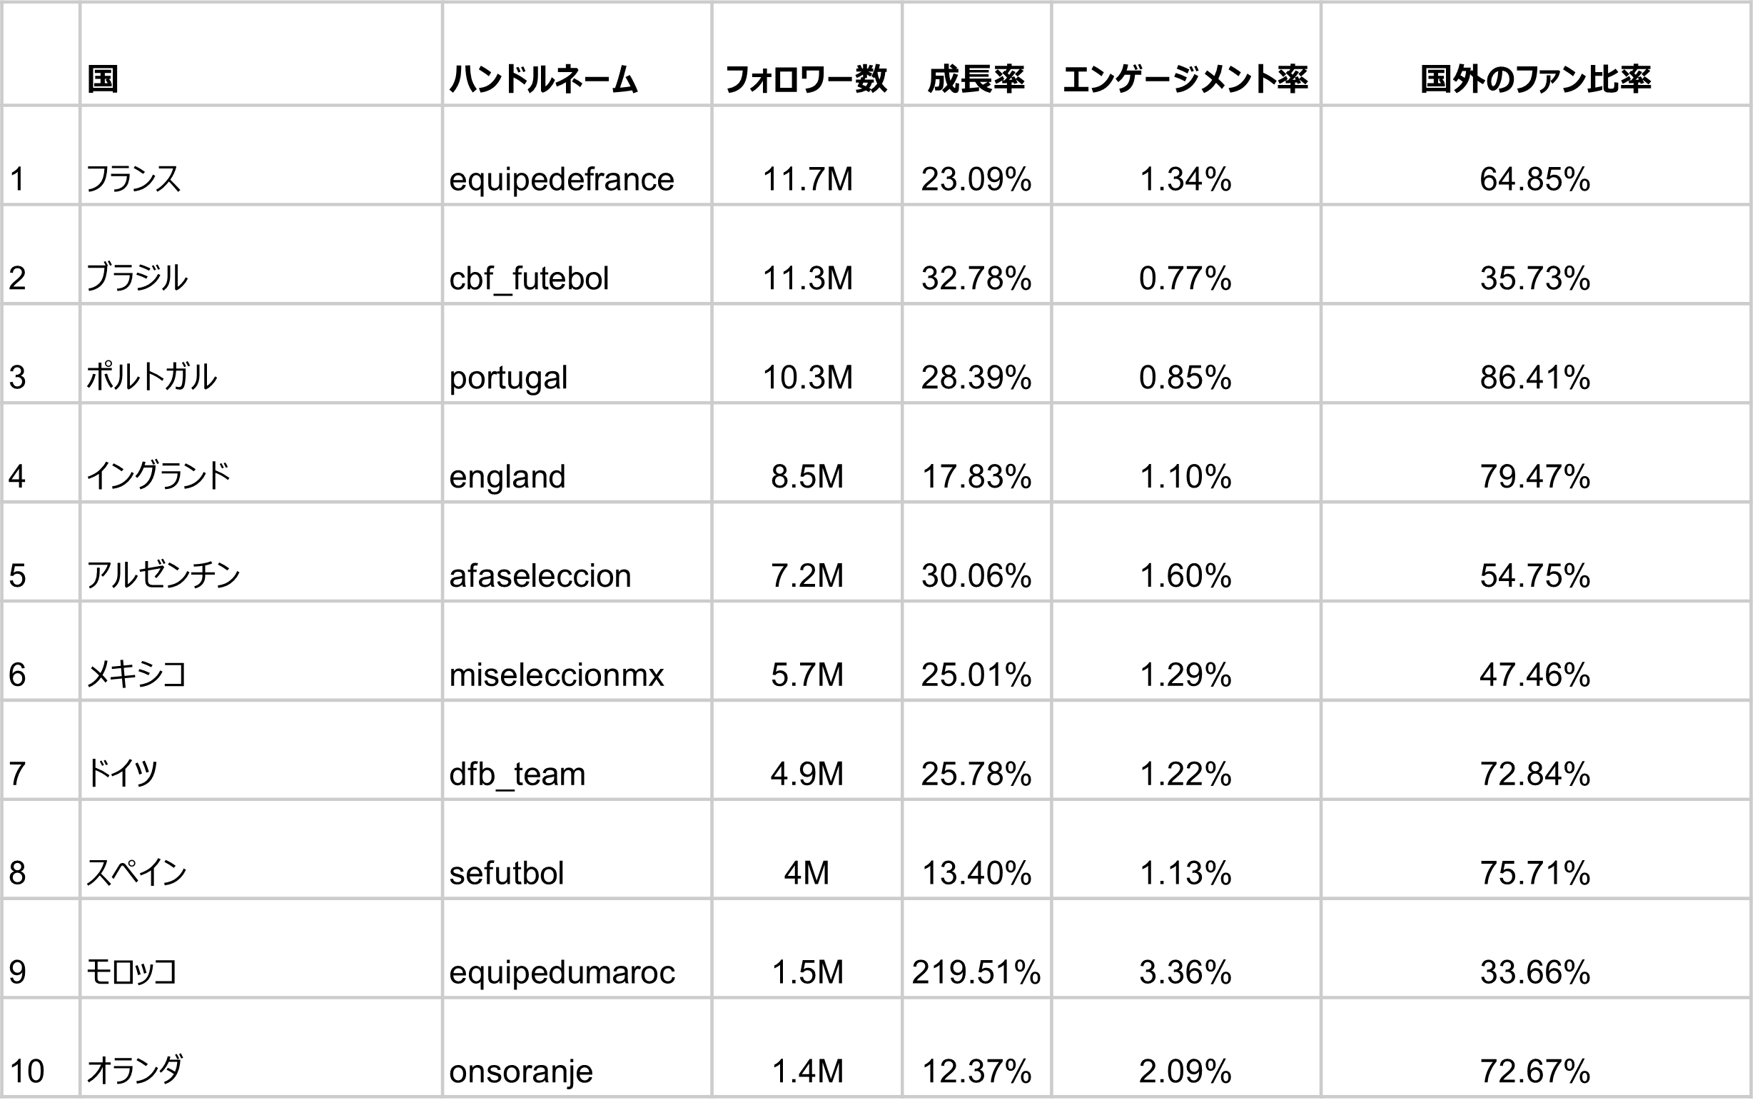Select the フォロワー数 column header
Image resolution: width=1755 pixels, height=1110 pixels.
pos(806,55)
